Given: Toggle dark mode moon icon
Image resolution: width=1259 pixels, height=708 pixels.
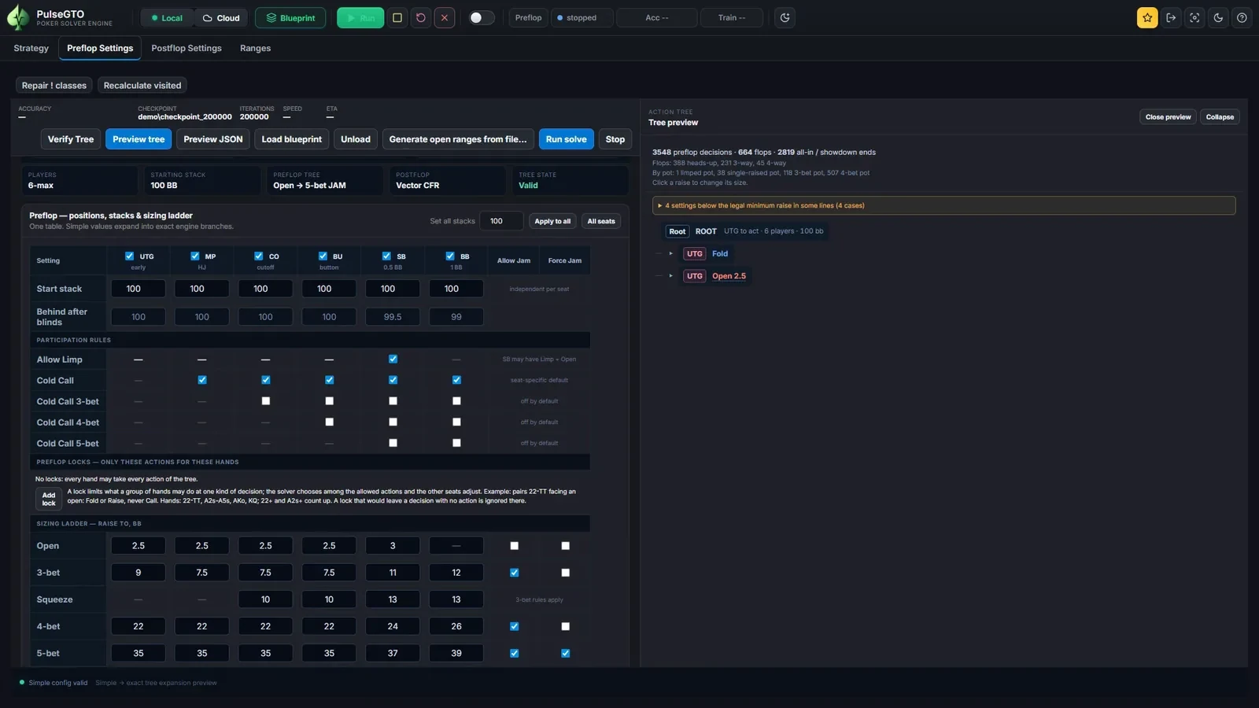Looking at the screenshot, I should click(x=1218, y=17).
